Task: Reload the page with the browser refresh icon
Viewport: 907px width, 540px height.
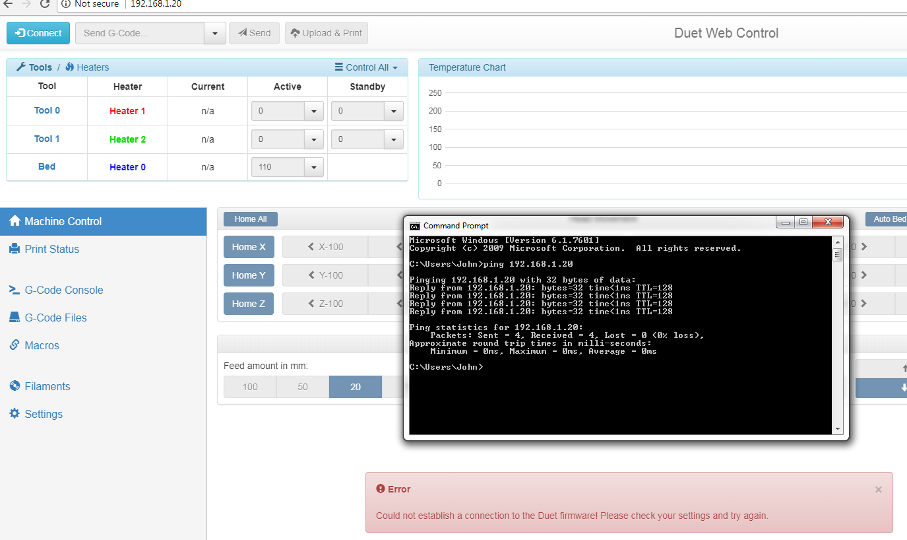Action: click(45, 4)
